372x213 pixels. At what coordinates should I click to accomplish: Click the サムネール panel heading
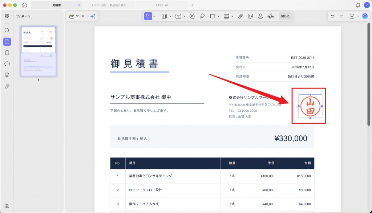tap(23, 16)
